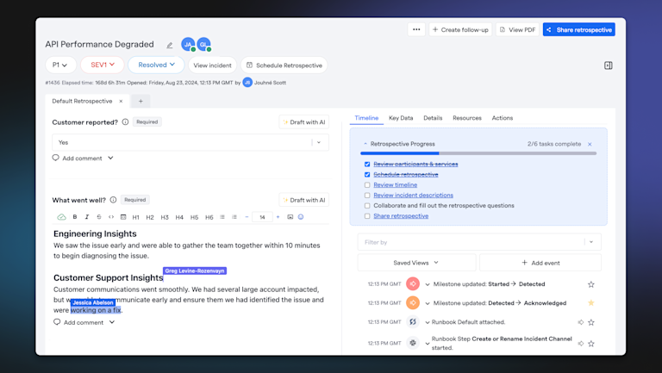Click Share retrospective blue button
This screenshot has width=662, height=373.
[579, 29]
